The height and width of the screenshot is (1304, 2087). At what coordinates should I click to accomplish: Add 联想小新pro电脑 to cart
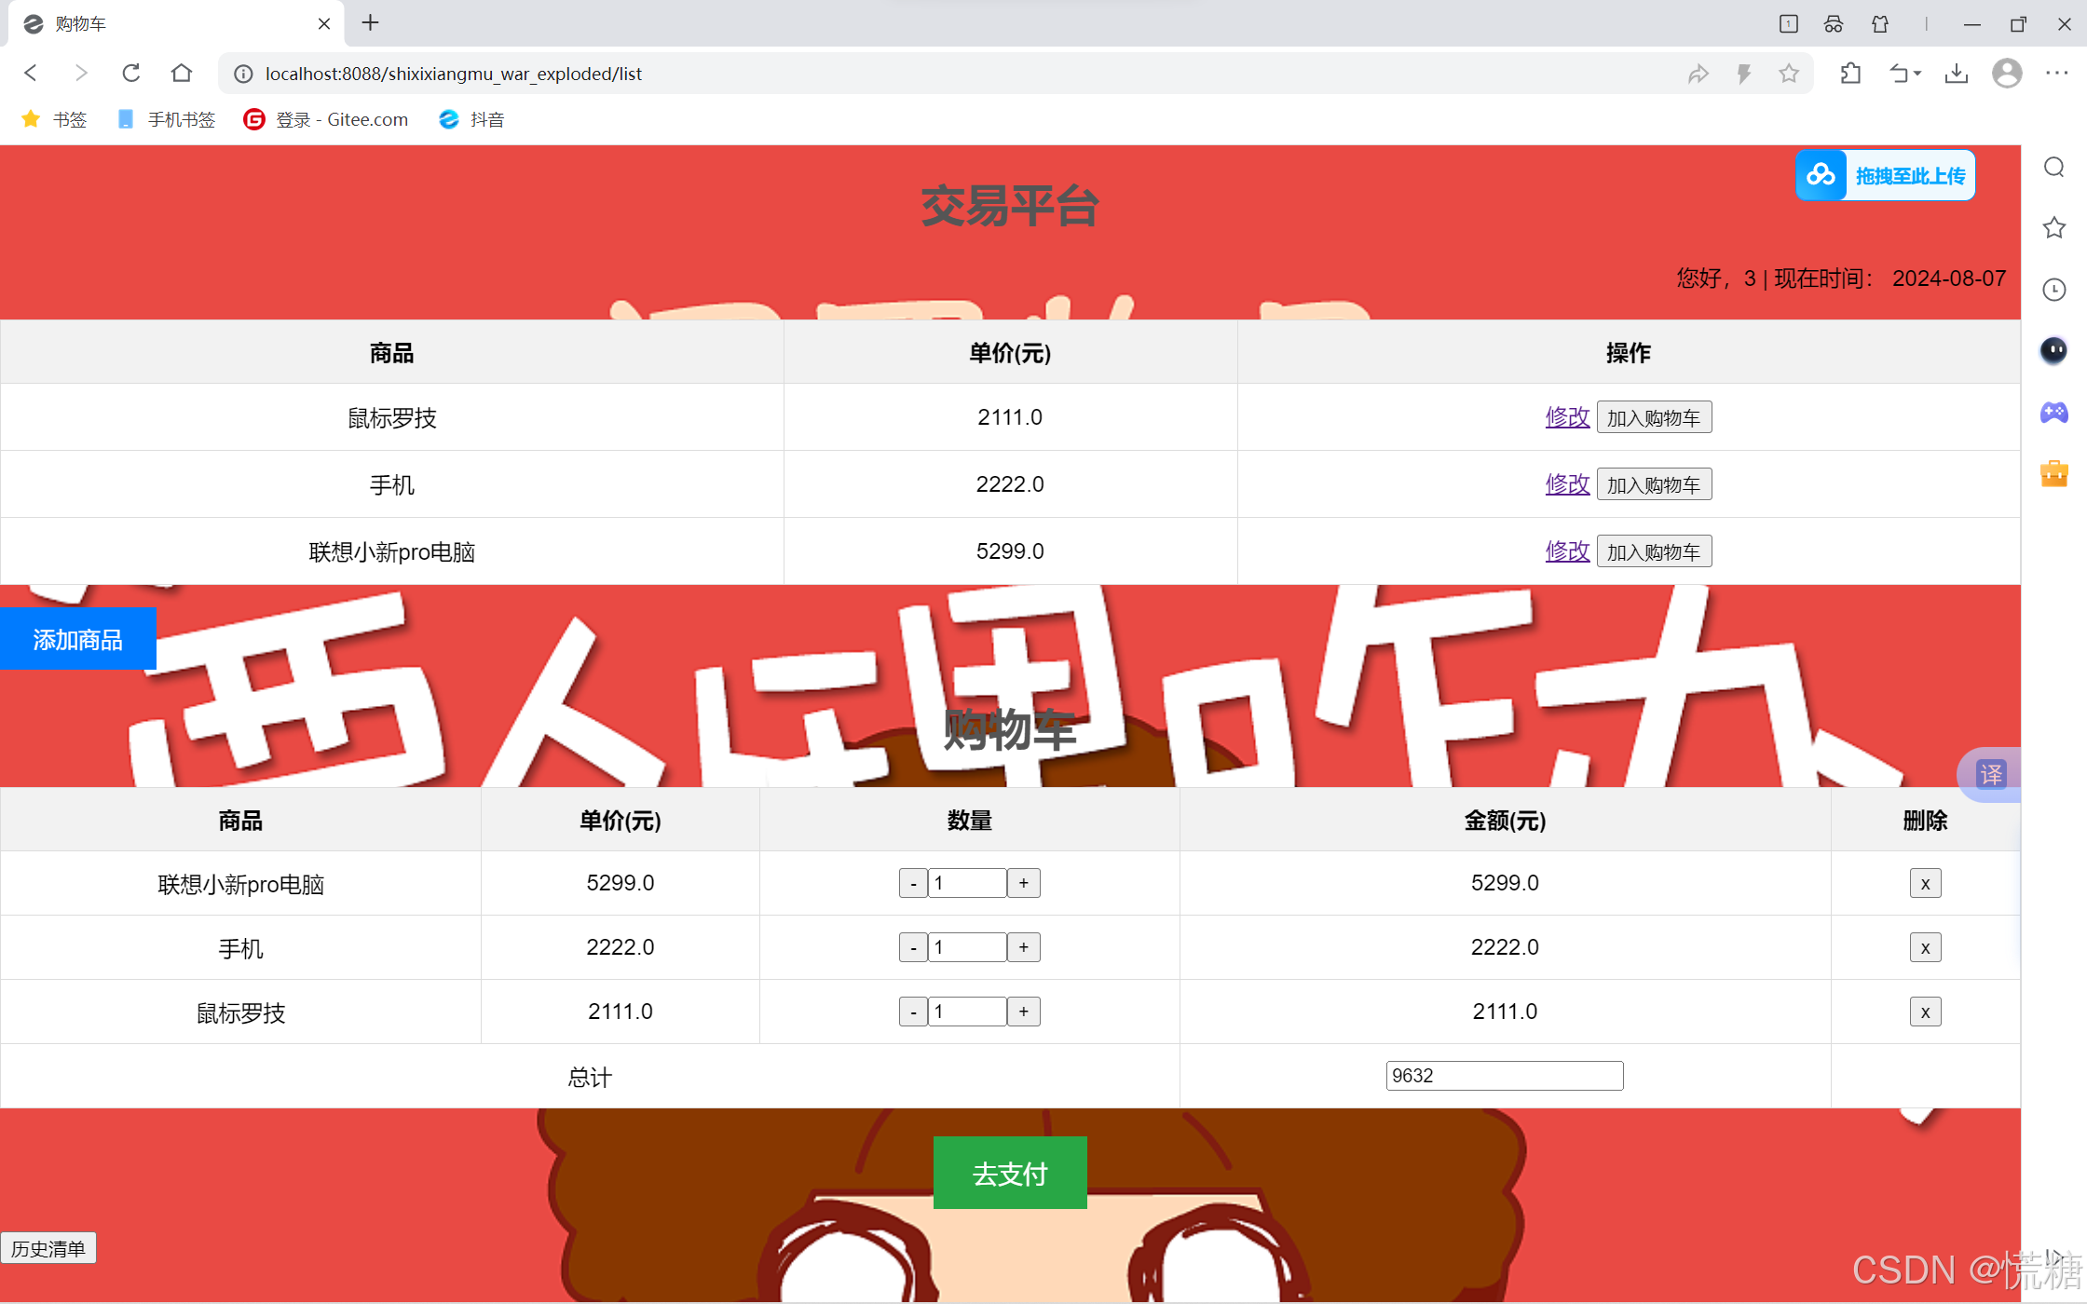[x=1654, y=551]
